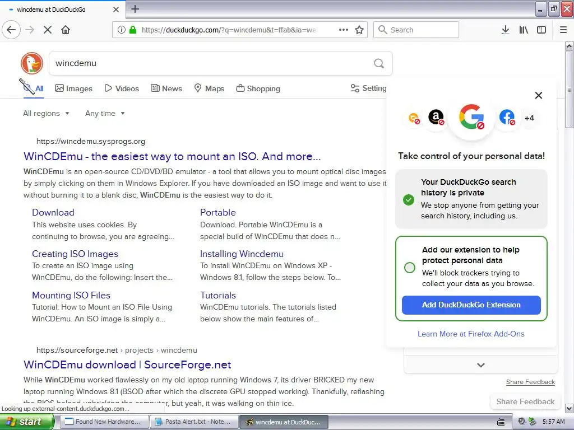Screen dimensions: 574x430
Task: View site information icon in address bar
Action: [122, 30]
